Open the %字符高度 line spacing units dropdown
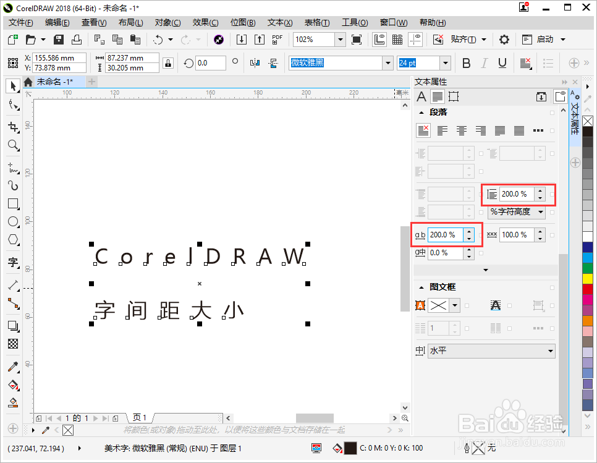This screenshot has height=463, width=597. [517, 211]
